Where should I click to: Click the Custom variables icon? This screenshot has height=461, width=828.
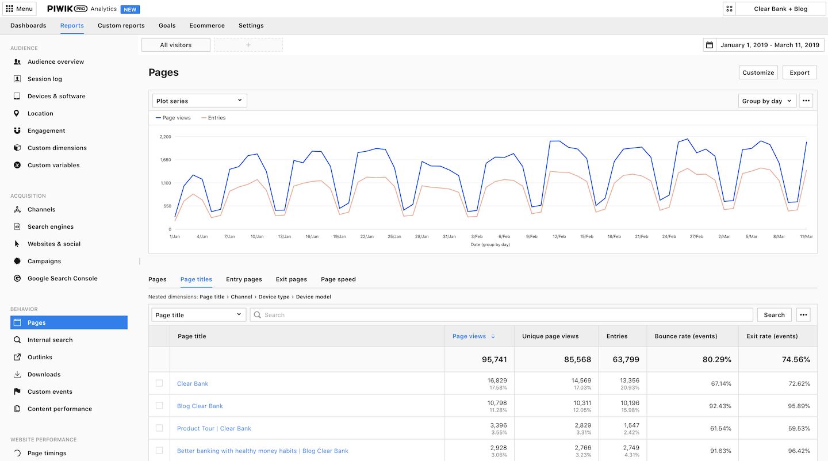click(x=17, y=165)
